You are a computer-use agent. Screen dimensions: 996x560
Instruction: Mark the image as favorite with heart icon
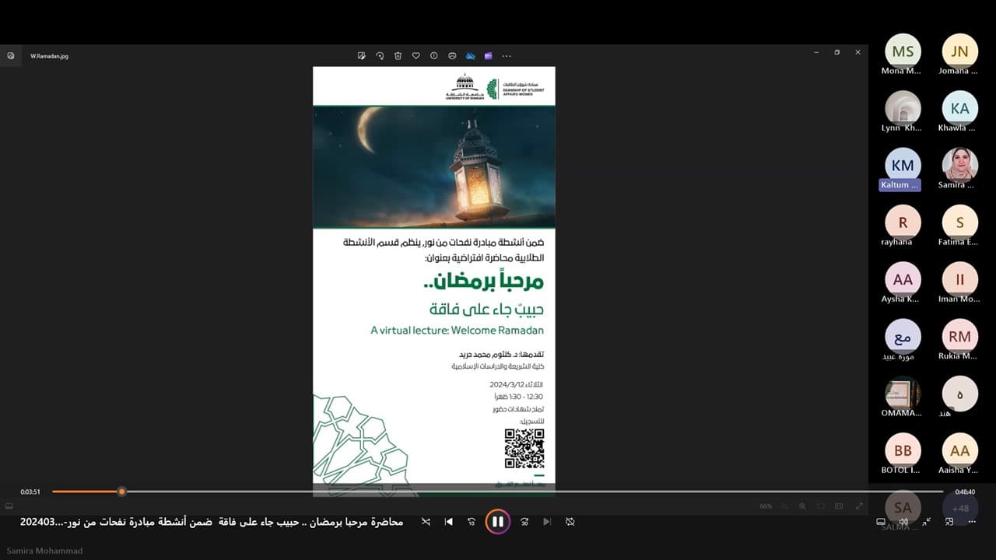pyautogui.click(x=416, y=56)
